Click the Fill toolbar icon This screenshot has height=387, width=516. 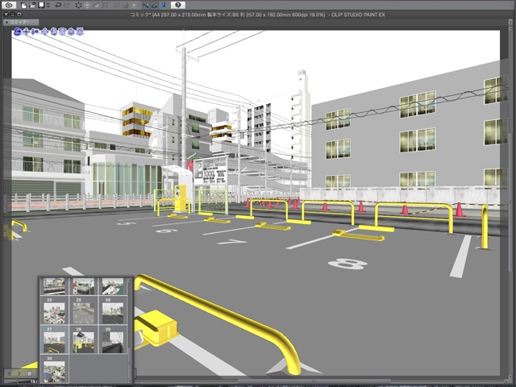pos(96,6)
